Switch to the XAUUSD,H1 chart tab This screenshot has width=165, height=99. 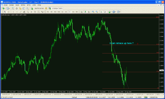tap(58, 94)
